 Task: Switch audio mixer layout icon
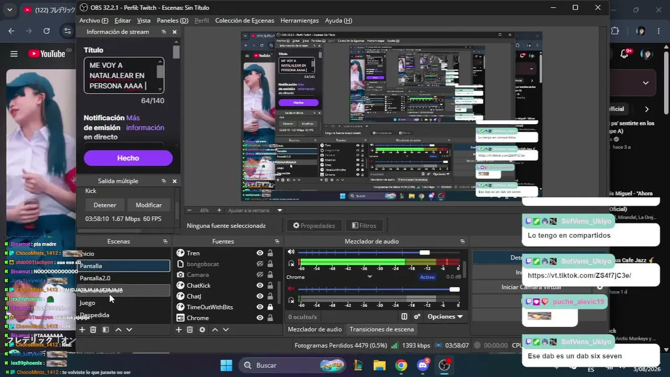(x=404, y=316)
